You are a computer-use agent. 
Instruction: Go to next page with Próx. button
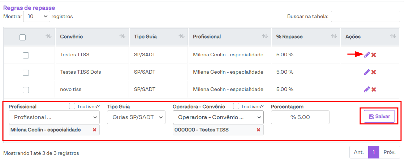389,152
